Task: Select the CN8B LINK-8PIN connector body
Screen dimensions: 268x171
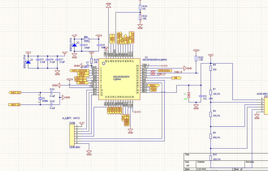Action: tap(72, 135)
